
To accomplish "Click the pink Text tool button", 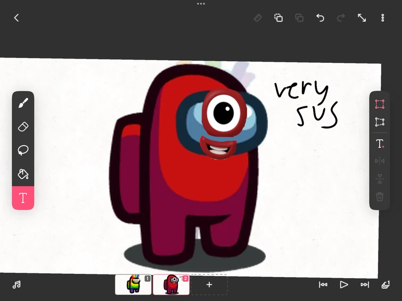I will coord(23,198).
